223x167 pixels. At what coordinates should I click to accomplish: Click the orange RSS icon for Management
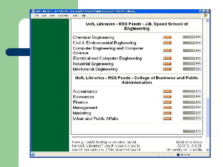point(167,108)
